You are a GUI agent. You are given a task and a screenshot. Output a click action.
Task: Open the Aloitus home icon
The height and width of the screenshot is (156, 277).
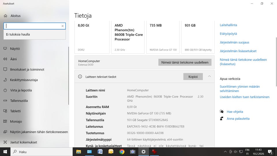click(x=5, y=16)
